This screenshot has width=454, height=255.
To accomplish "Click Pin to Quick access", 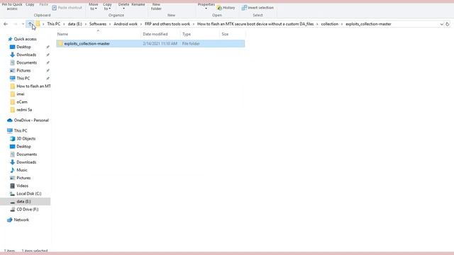I will (x=12, y=6).
